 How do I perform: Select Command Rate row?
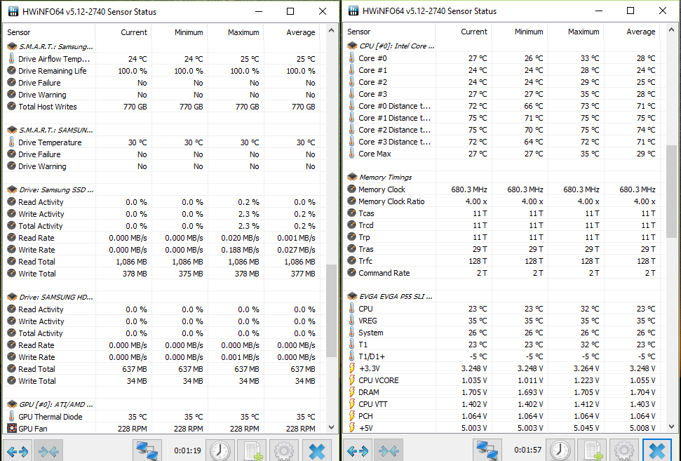point(504,273)
